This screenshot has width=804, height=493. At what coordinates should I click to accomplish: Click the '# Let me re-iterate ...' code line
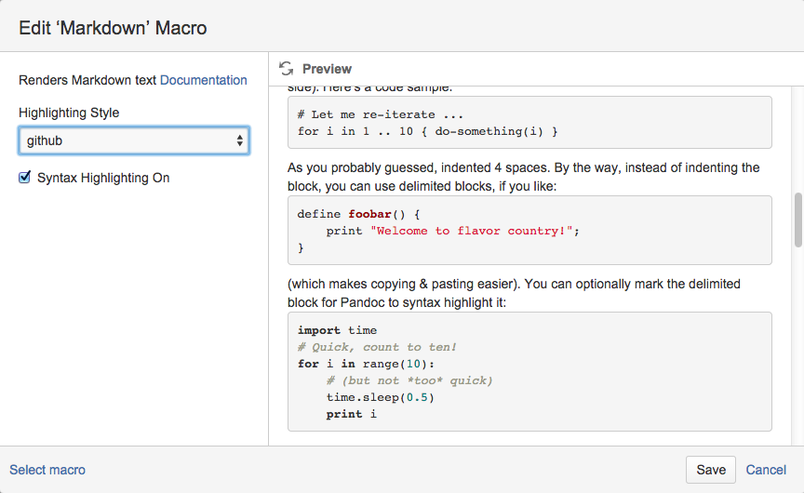pyautogui.click(x=381, y=114)
